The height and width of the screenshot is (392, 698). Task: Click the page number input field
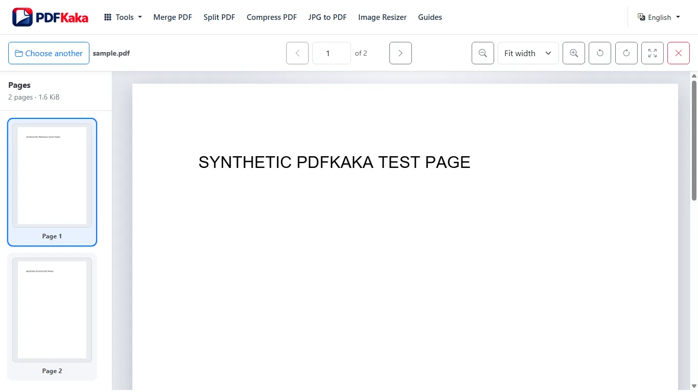(x=332, y=53)
